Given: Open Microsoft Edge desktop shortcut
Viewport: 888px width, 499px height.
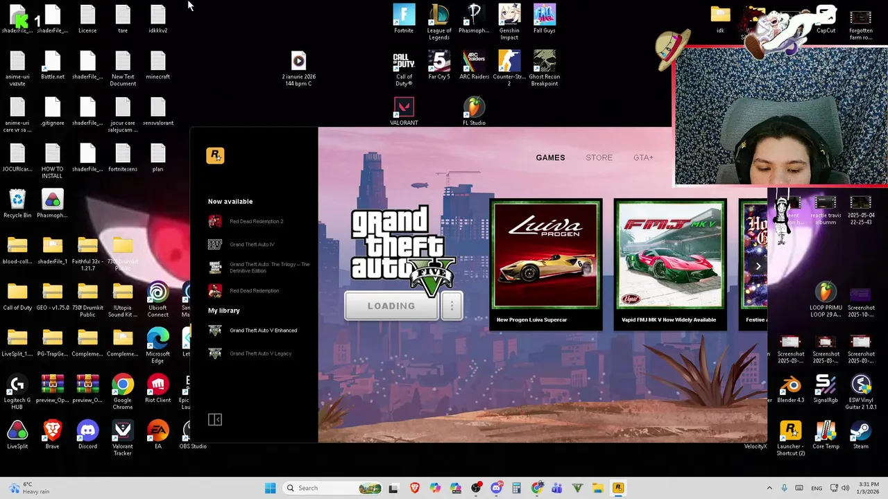Looking at the screenshot, I should coord(157,345).
